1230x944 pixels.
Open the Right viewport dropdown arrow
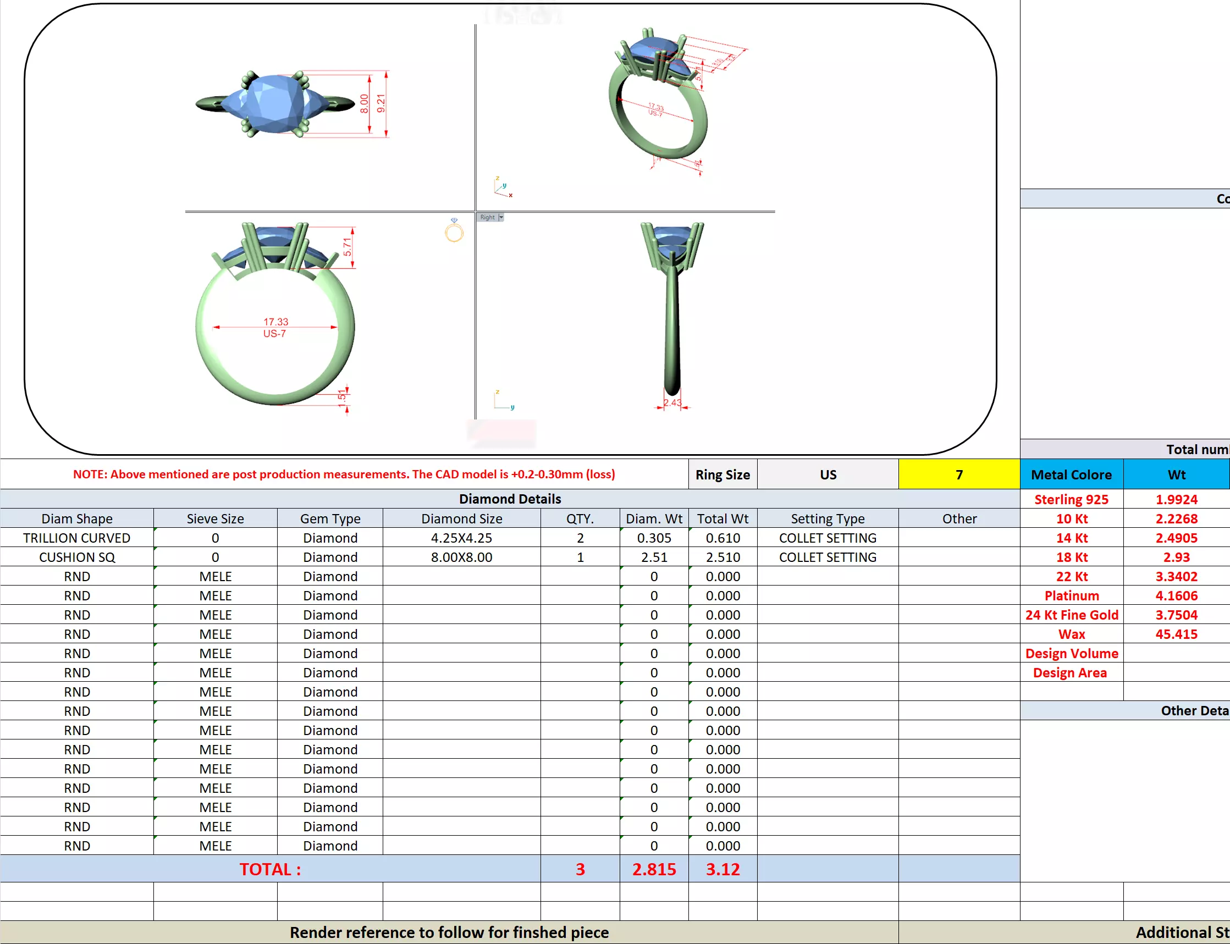(x=501, y=218)
